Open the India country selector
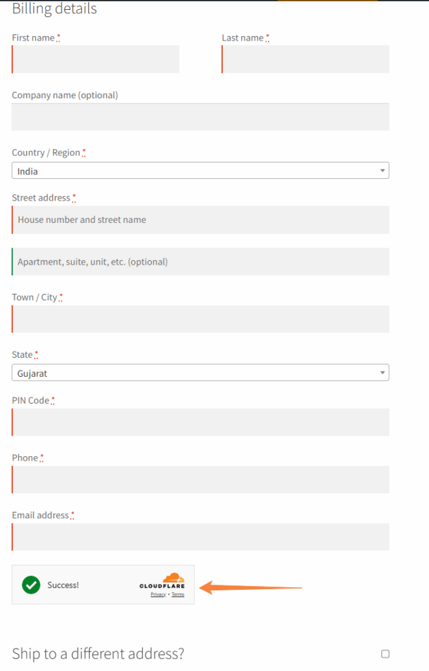 tap(200, 171)
